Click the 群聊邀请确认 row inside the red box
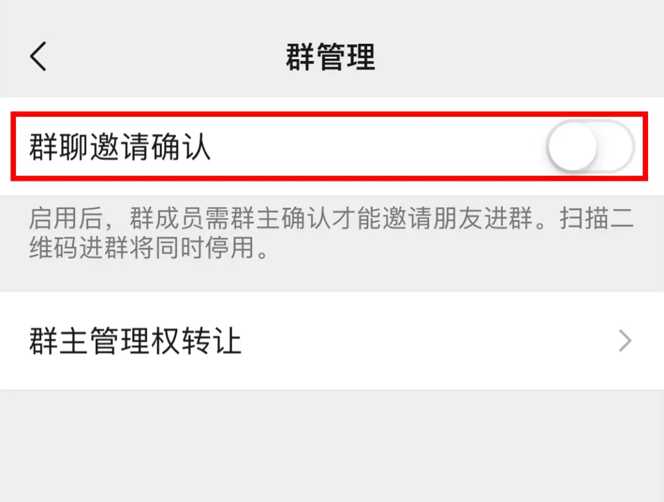This screenshot has width=664, height=502. pyautogui.click(x=330, y=146)
